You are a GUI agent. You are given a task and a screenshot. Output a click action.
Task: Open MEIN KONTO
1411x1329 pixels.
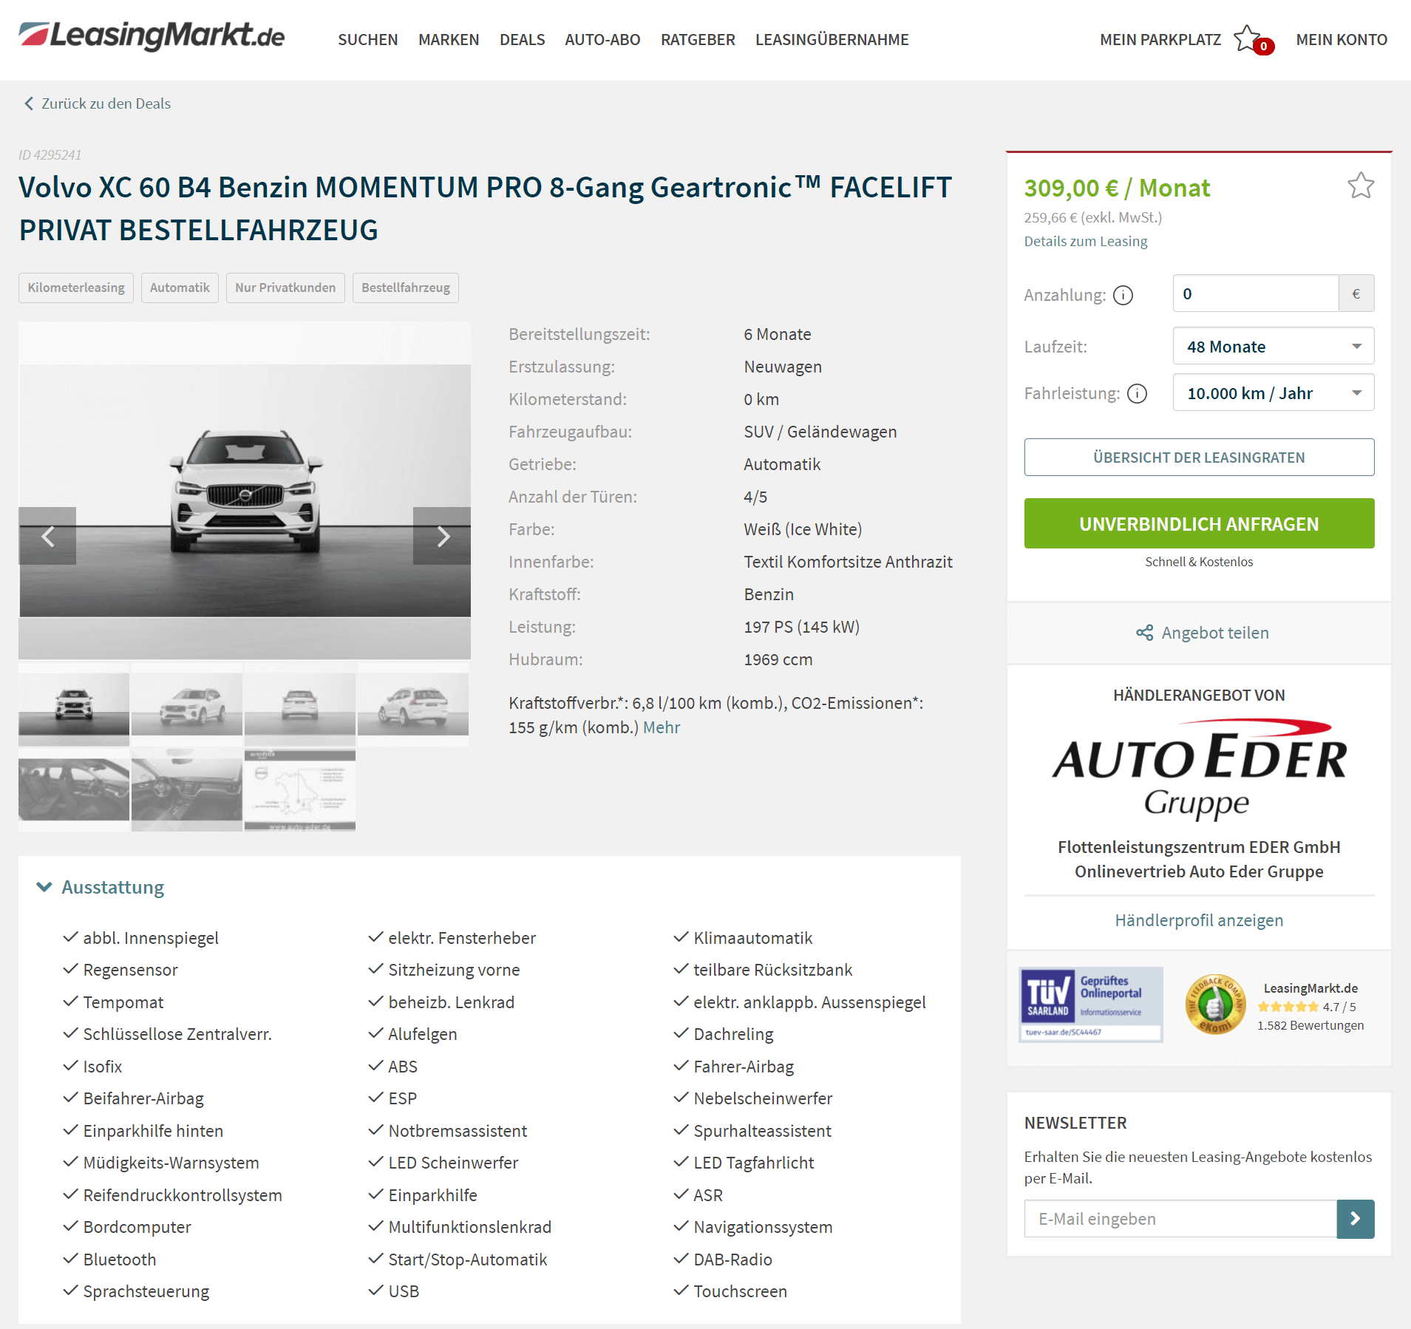1342,40
